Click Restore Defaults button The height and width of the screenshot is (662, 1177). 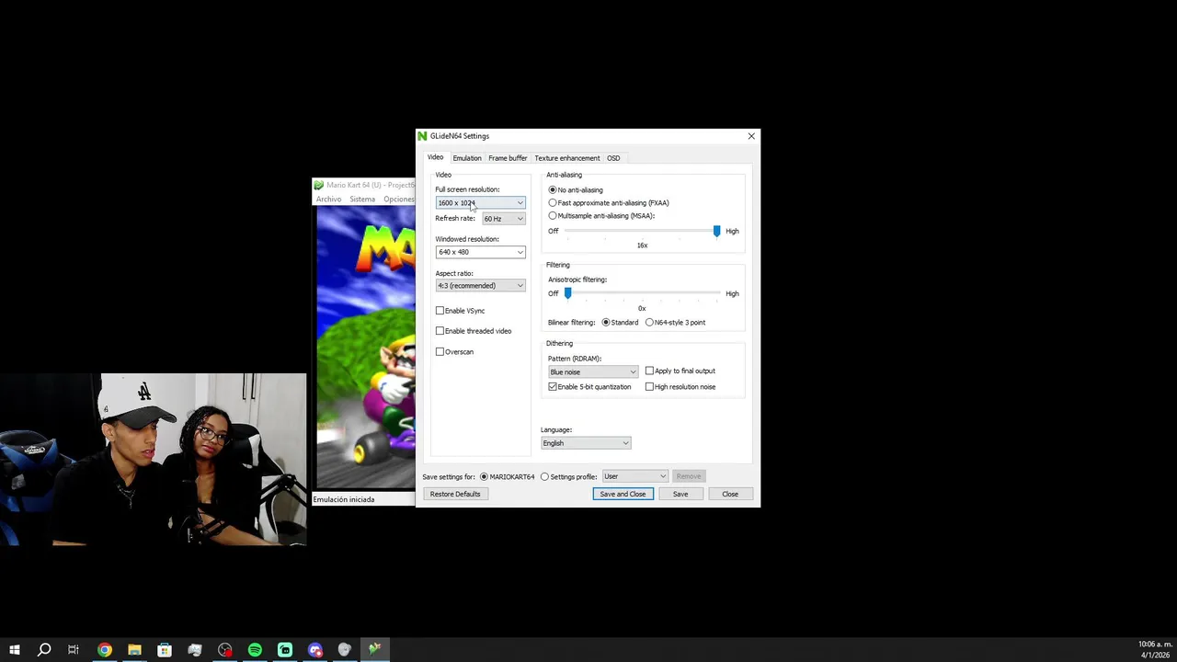(x=455, y=495)
